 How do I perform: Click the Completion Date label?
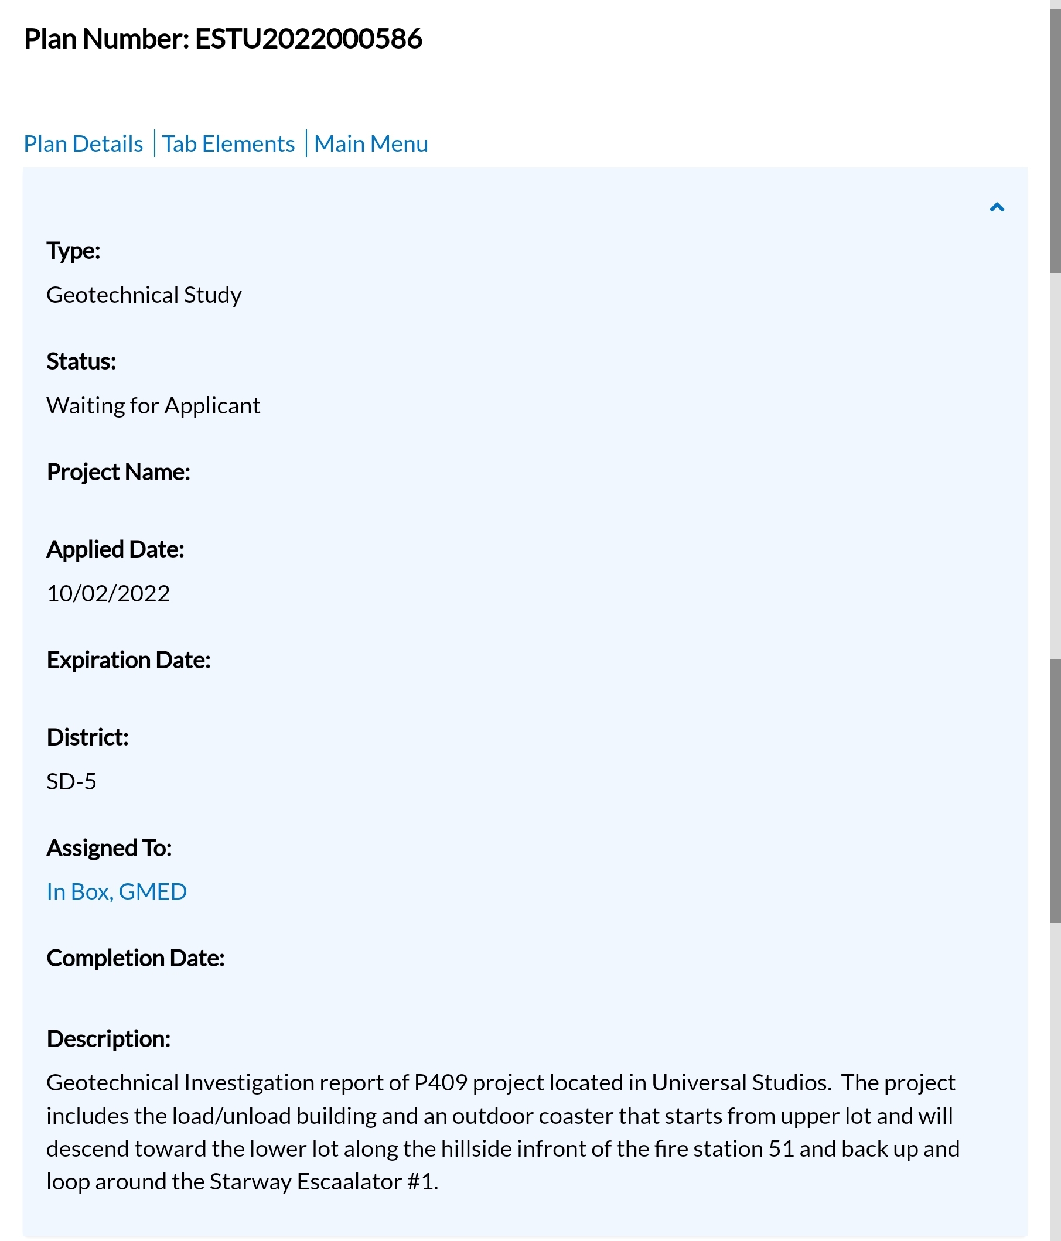[x=135, y=958]
